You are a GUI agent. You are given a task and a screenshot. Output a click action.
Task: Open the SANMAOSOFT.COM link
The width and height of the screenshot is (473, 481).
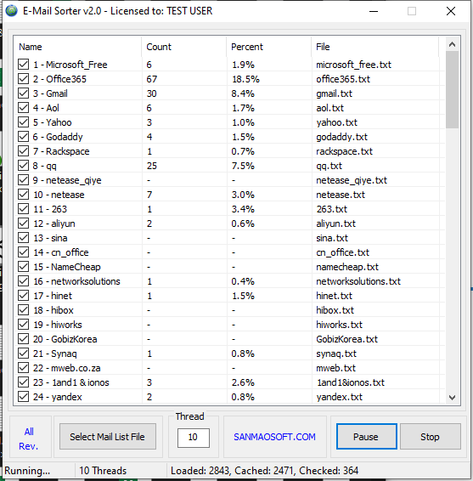click(x=274, y=437)
